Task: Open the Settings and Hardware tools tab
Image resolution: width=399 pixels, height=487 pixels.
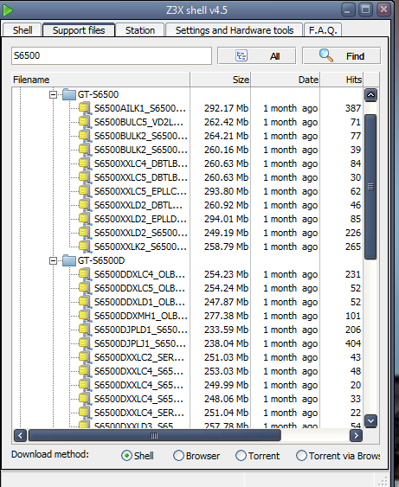Action: (235, 30)
